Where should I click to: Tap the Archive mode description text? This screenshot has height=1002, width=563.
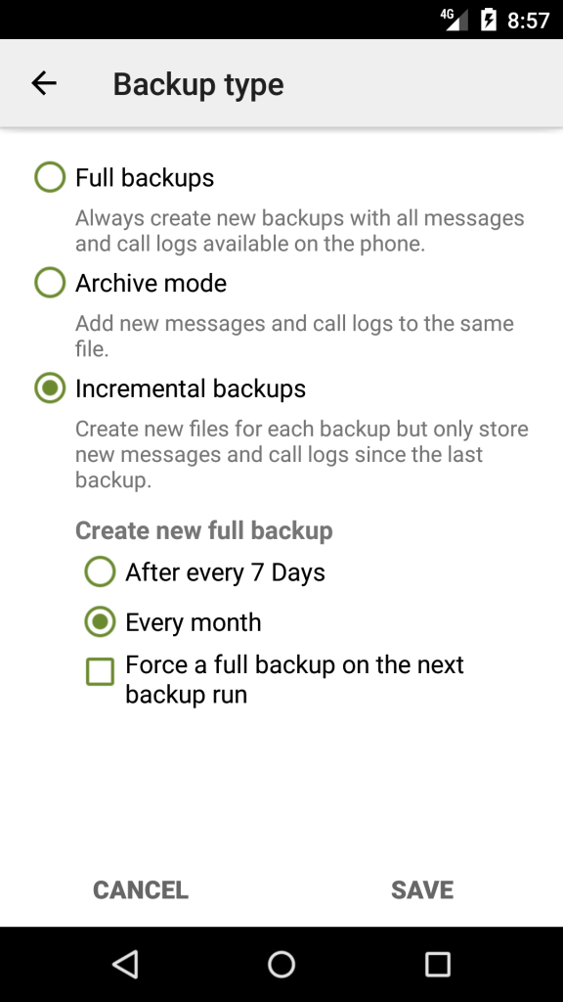[294, 337]
